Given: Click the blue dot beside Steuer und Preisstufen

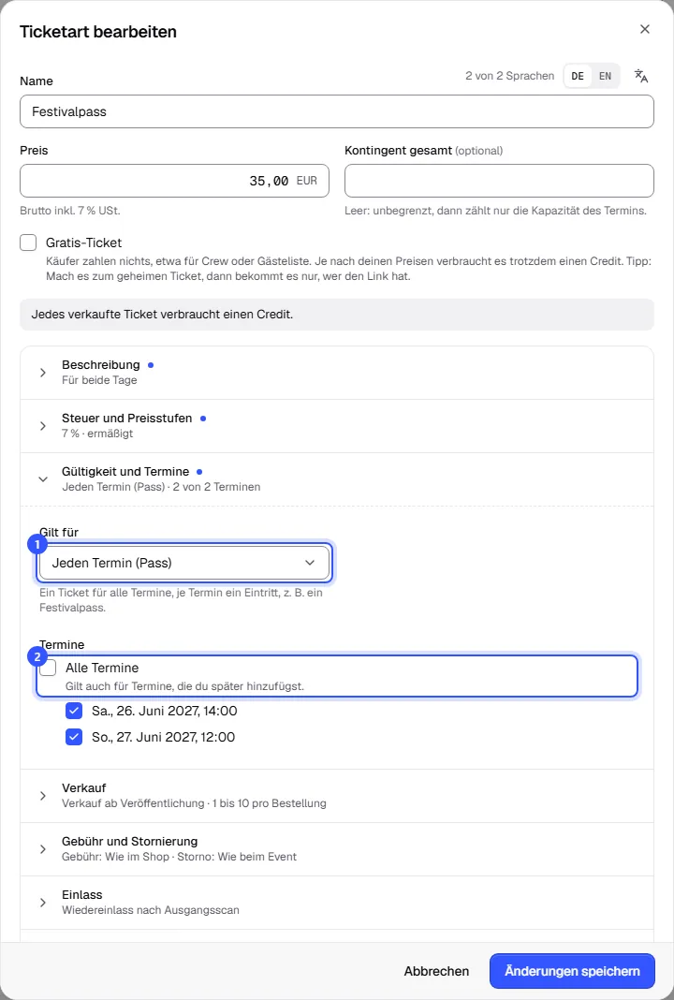Looking at the screenshot, I should tap(203, 419).
